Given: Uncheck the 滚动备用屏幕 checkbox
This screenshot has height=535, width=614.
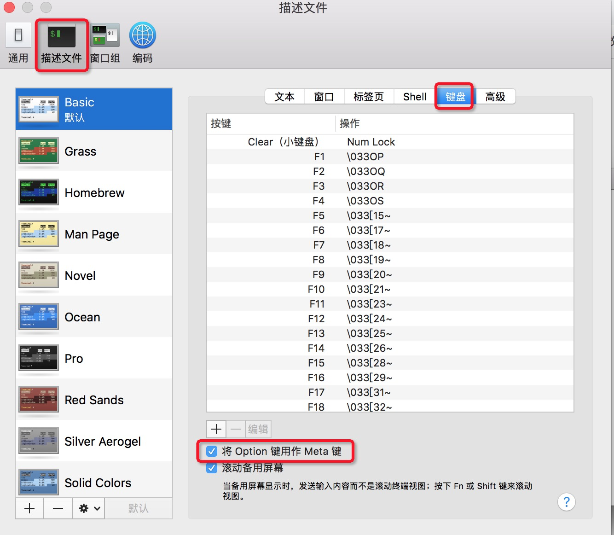Looking at the screenshot, I should pos(212,468).
